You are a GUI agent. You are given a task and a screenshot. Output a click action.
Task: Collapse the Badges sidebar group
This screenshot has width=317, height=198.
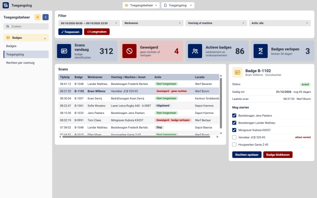click(26, 38)
